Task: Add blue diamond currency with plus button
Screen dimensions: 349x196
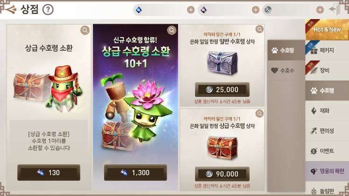Action: coord(190,10)
